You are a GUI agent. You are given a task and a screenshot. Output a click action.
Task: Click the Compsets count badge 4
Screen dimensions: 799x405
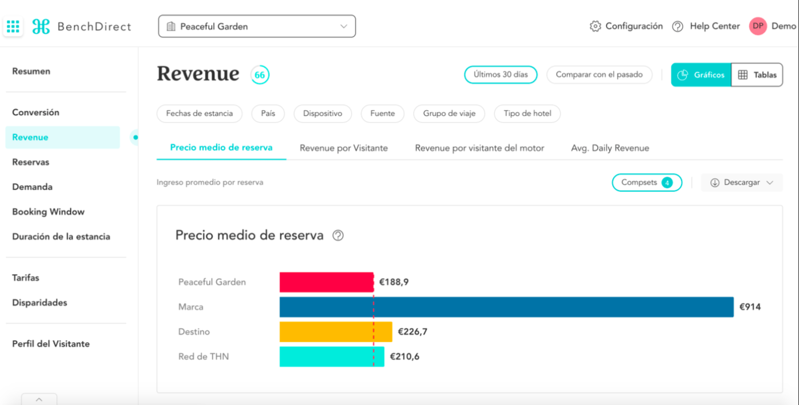coord(667,182)
